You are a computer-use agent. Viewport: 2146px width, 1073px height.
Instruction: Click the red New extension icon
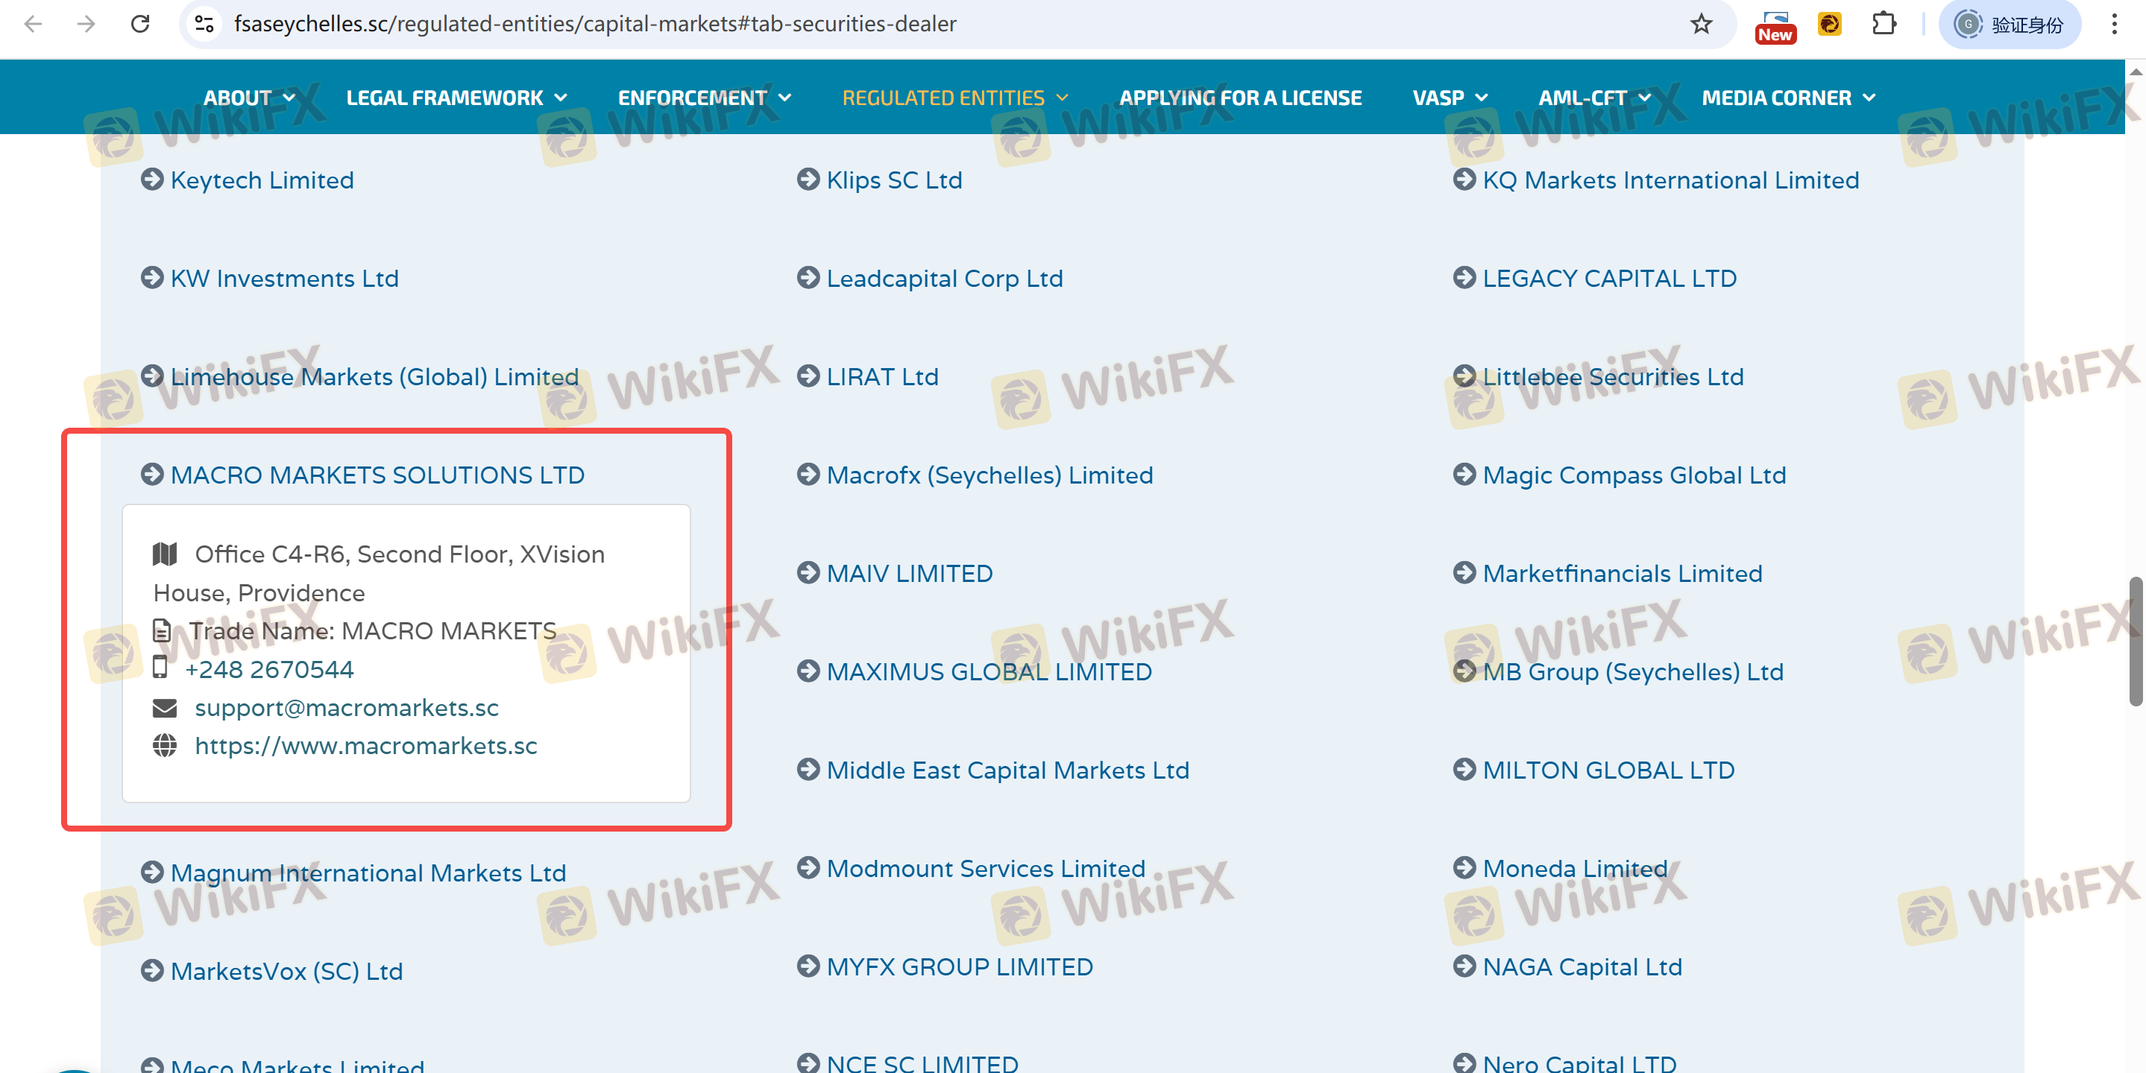point(1775,25)
